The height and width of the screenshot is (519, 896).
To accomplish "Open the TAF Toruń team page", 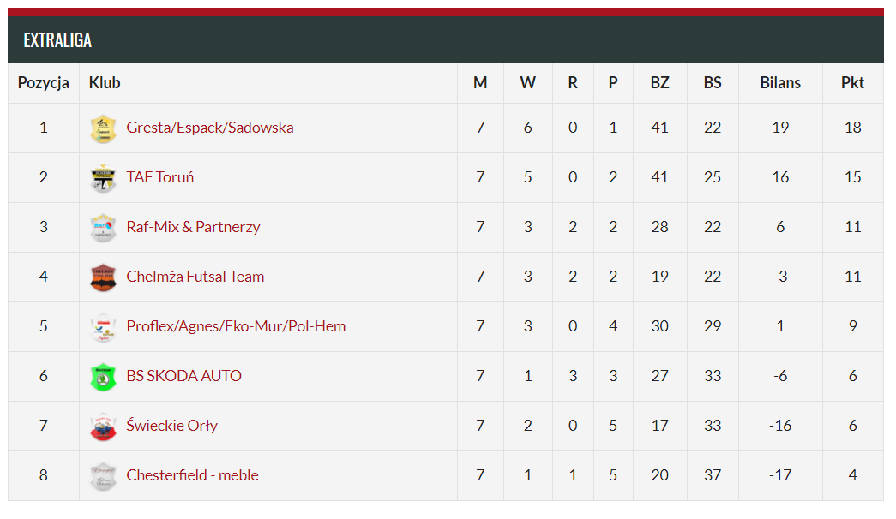I will click(x=160, y=177).
